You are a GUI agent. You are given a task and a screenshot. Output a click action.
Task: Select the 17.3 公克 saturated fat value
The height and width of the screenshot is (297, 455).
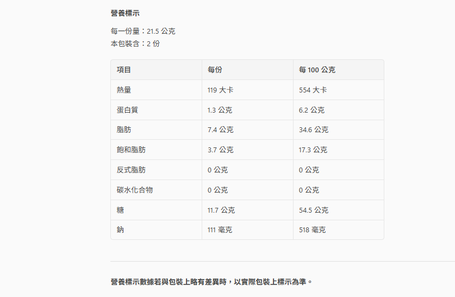[x=313, y=150]
